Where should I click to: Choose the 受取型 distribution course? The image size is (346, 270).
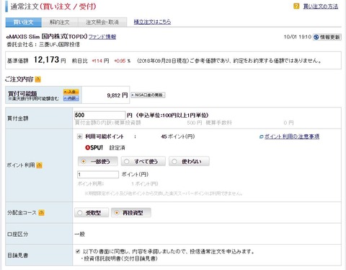tap(92, 213)
